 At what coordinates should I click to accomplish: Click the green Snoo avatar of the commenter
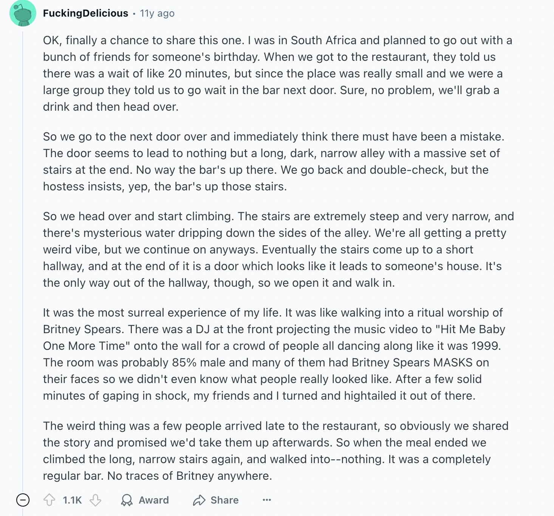pos(23,13)
